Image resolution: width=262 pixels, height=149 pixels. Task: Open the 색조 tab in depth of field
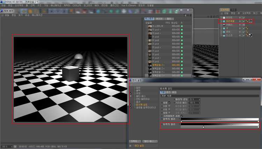(x=174, y=92)
